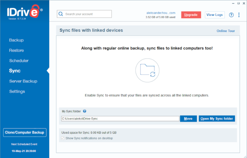
Task: Open the three-dot more options menu
Action: click(x=239, y=15)
